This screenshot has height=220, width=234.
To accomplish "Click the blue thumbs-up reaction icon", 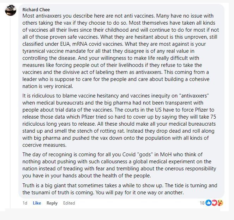I will (209, 203).
